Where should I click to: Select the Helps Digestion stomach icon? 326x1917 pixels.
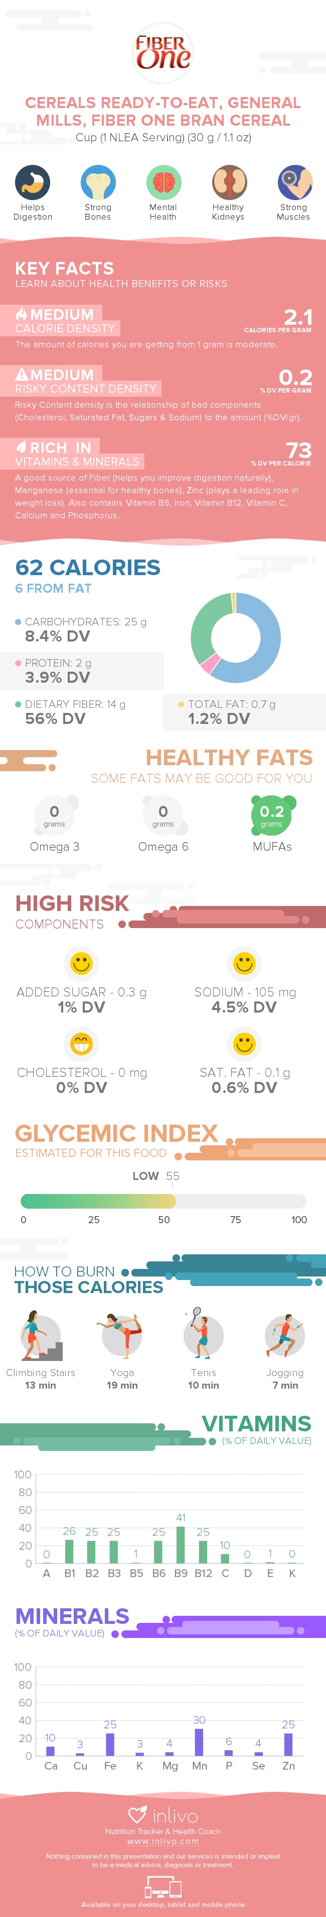point(33,182)
